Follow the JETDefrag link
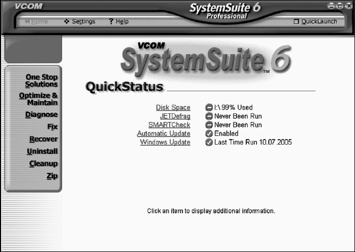The image size is (355, 252). click(x=175, y=116)
